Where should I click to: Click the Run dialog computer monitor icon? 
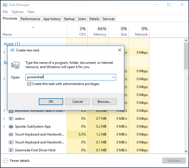16,65
